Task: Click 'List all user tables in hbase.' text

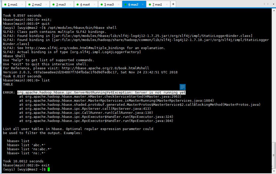Action: (33, 129)
